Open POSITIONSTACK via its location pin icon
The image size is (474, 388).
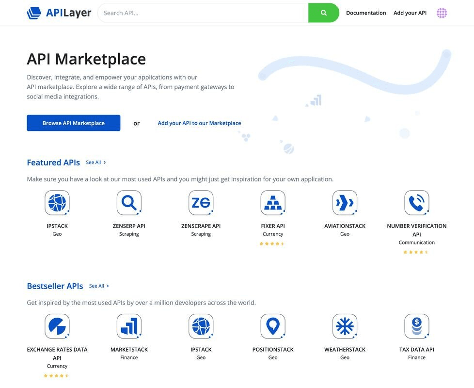273,327
